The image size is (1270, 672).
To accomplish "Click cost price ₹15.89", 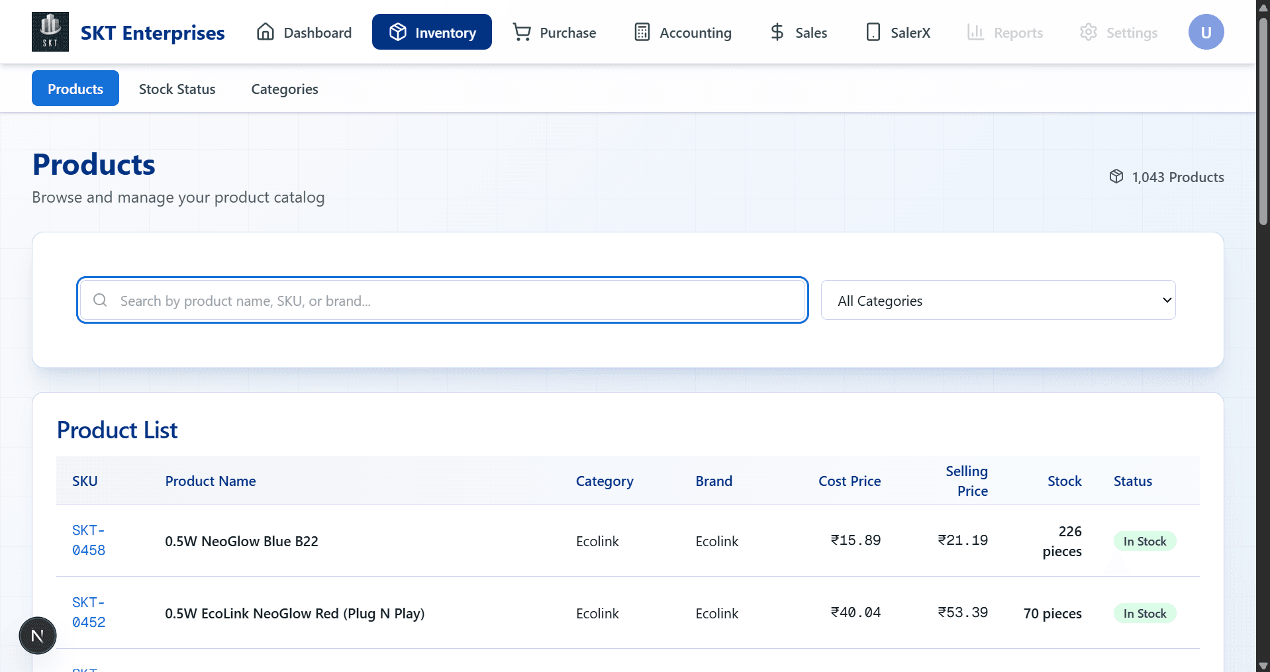I will point(856,540).
